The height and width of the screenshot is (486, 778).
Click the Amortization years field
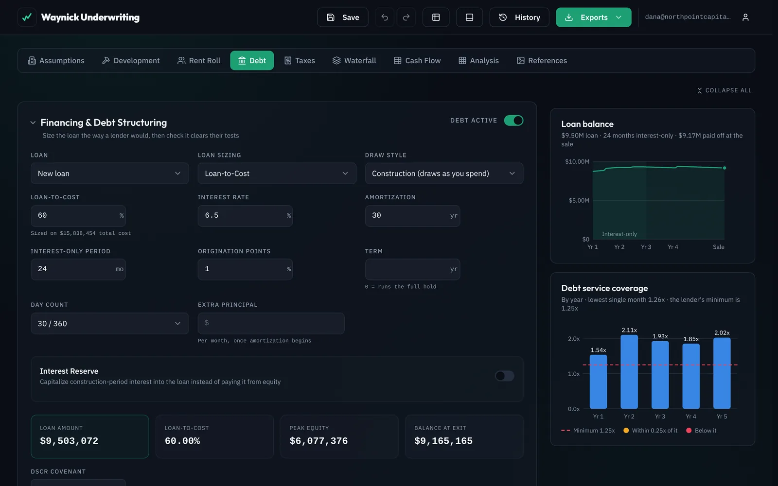click(412, 216)
